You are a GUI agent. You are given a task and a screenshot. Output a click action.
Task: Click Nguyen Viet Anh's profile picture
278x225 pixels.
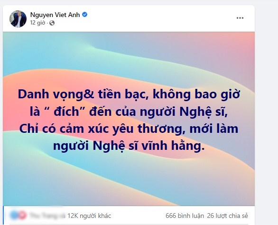(18, 19)
